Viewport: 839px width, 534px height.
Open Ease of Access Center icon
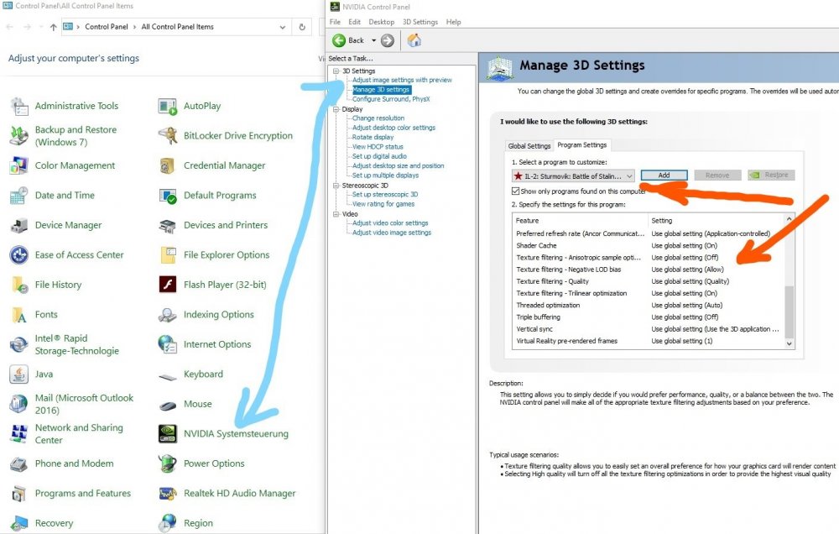point(19,255)
